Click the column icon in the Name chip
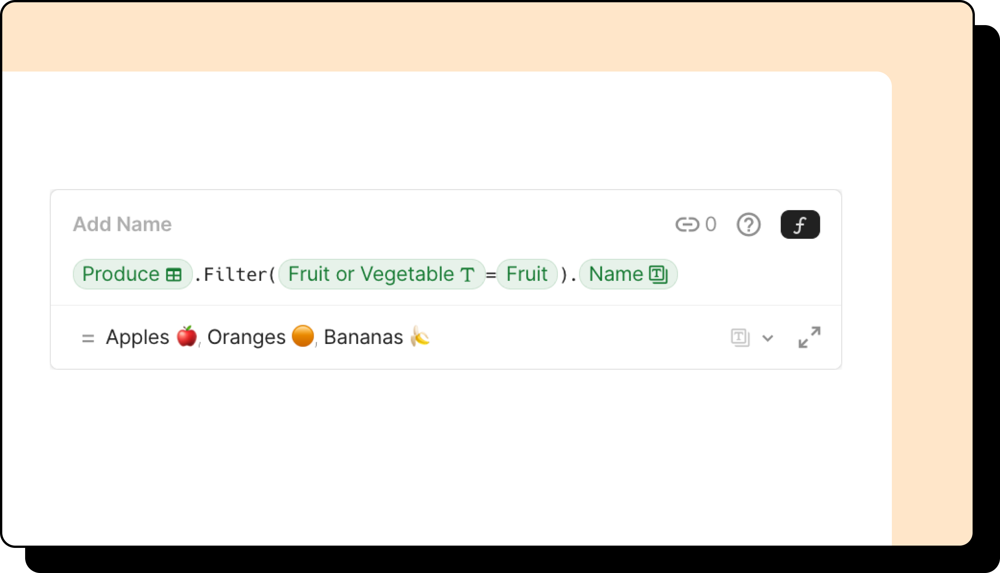 tap(658, 274)
